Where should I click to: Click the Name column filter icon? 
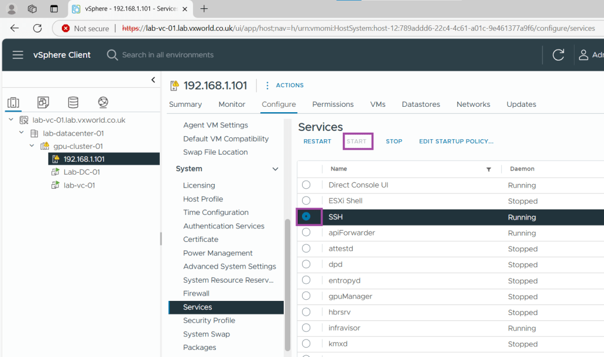click(488, 169)
